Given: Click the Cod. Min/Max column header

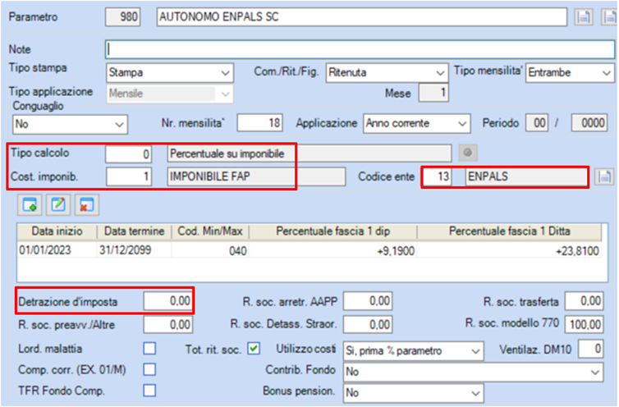Looking at the screenshot, I should coord(210,231).
